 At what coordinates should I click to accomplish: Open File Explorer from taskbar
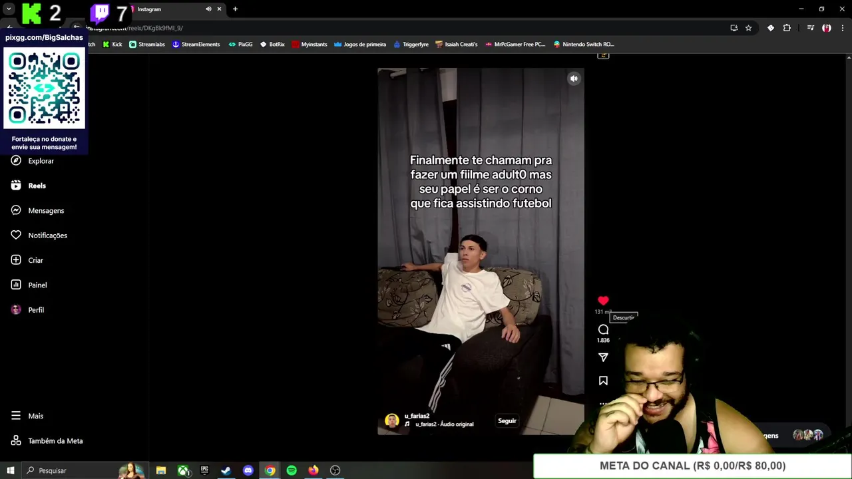tap(161, 470)
